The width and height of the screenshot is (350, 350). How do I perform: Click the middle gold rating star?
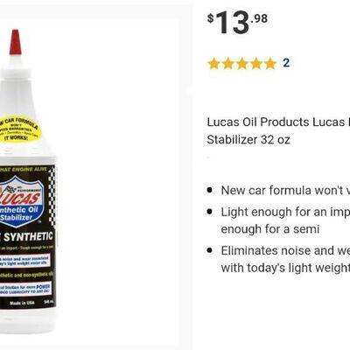point(242,63)
